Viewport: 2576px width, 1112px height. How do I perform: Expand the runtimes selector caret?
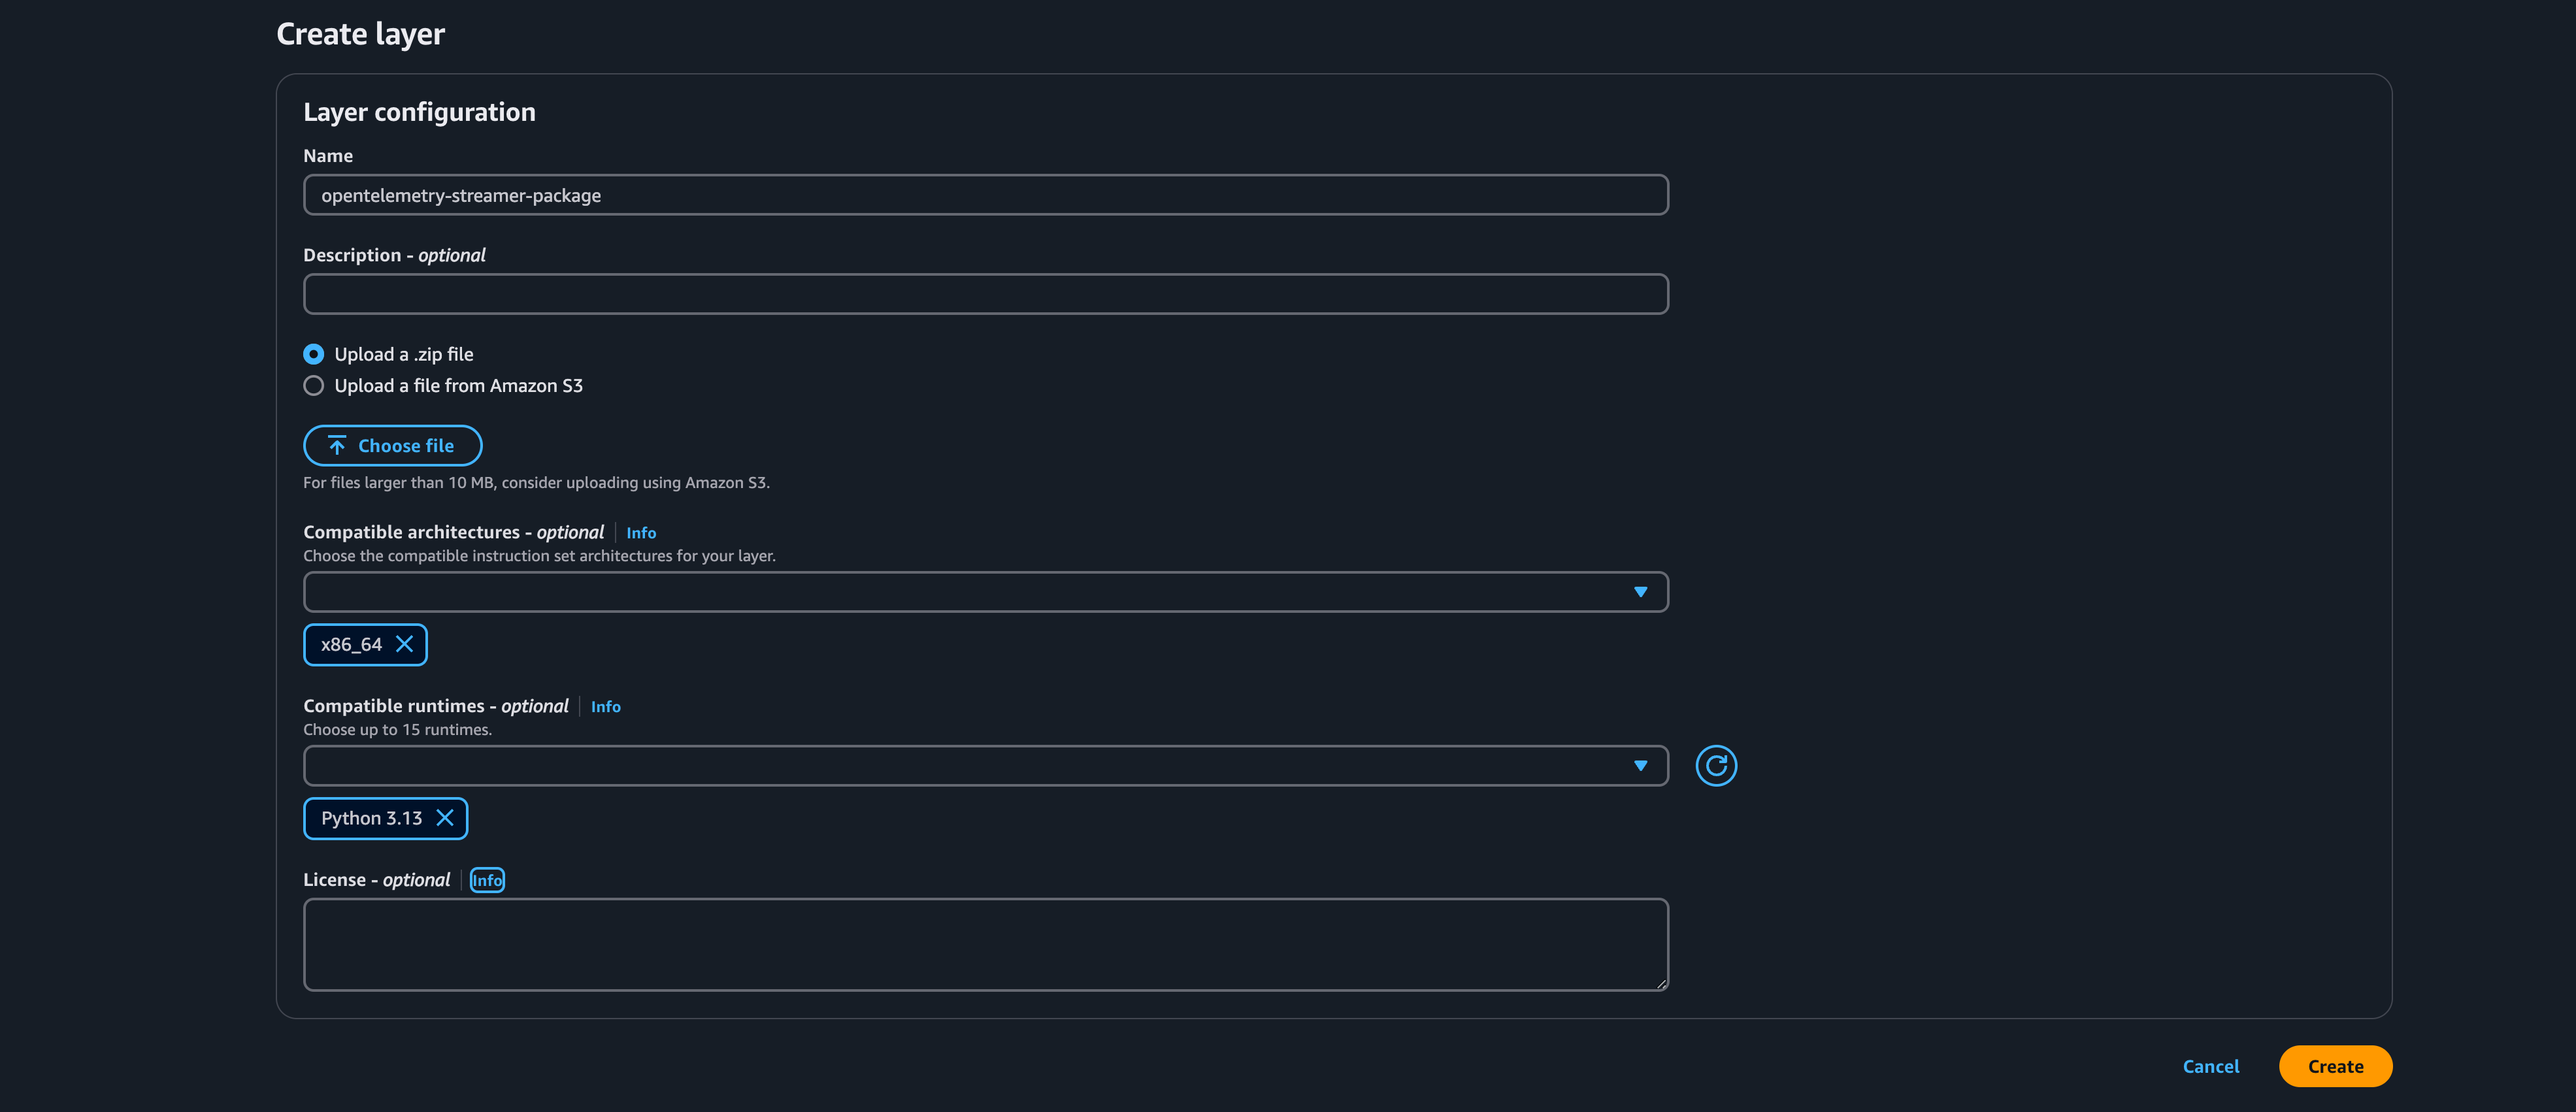point(1642,765)
